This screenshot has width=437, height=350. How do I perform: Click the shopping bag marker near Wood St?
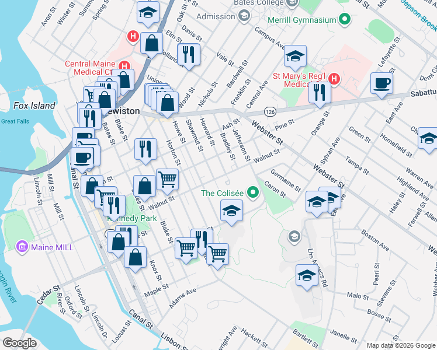167,104
